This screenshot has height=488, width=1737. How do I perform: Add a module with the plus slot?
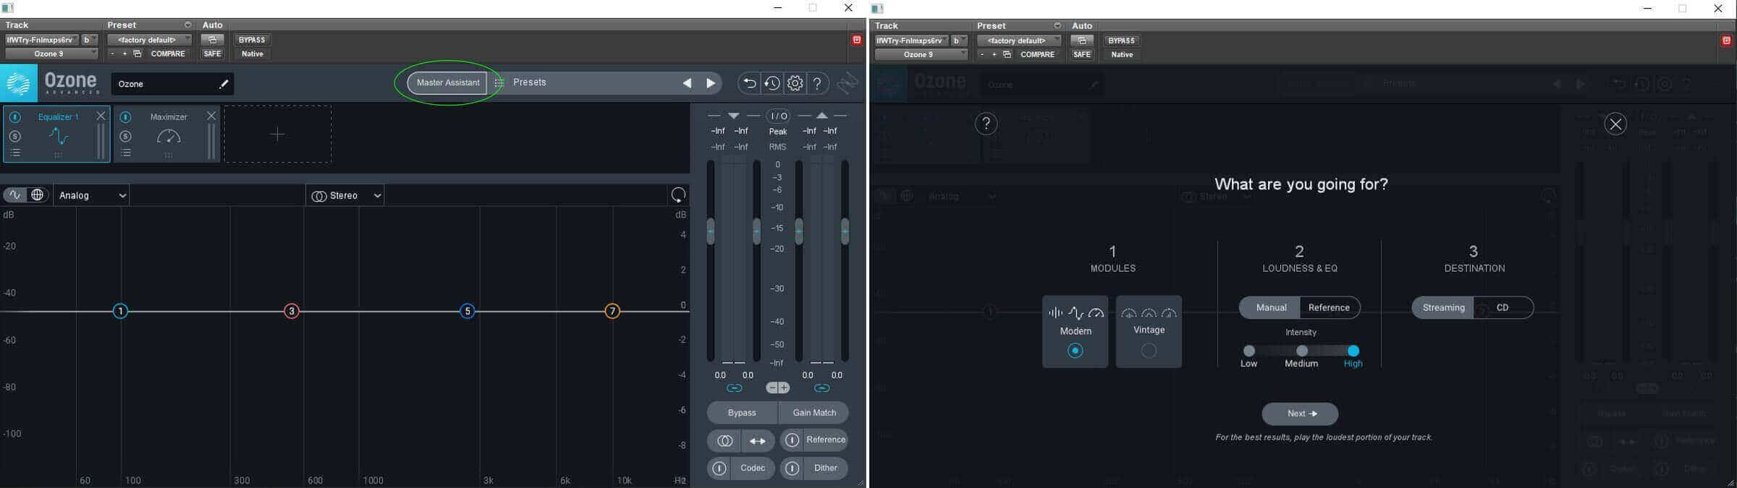tap(278, 134)
